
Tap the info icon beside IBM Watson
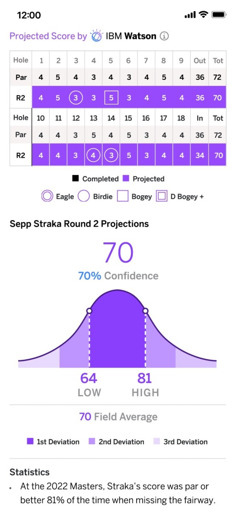164,36
